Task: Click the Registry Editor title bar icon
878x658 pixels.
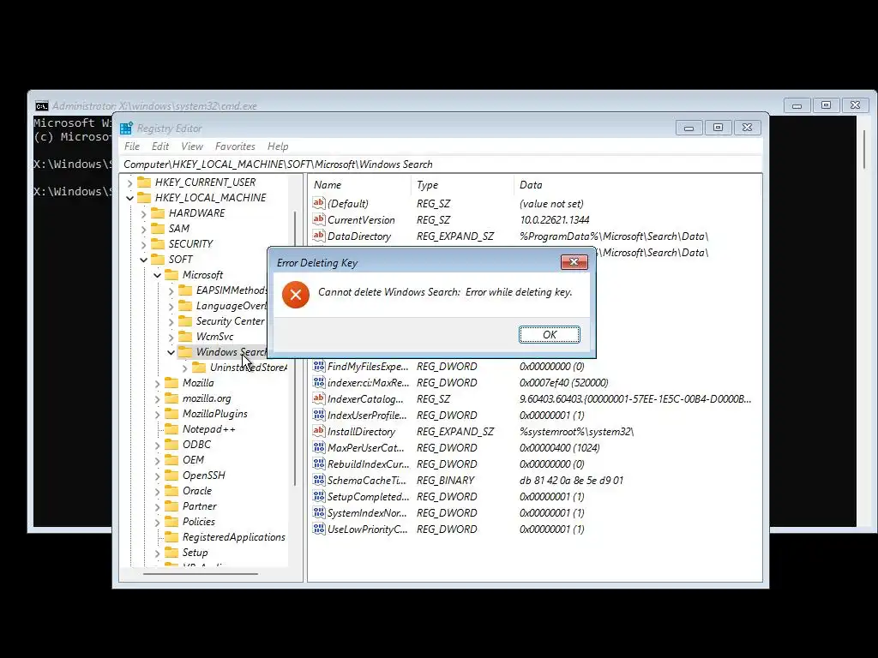Action: coord(127,129)
